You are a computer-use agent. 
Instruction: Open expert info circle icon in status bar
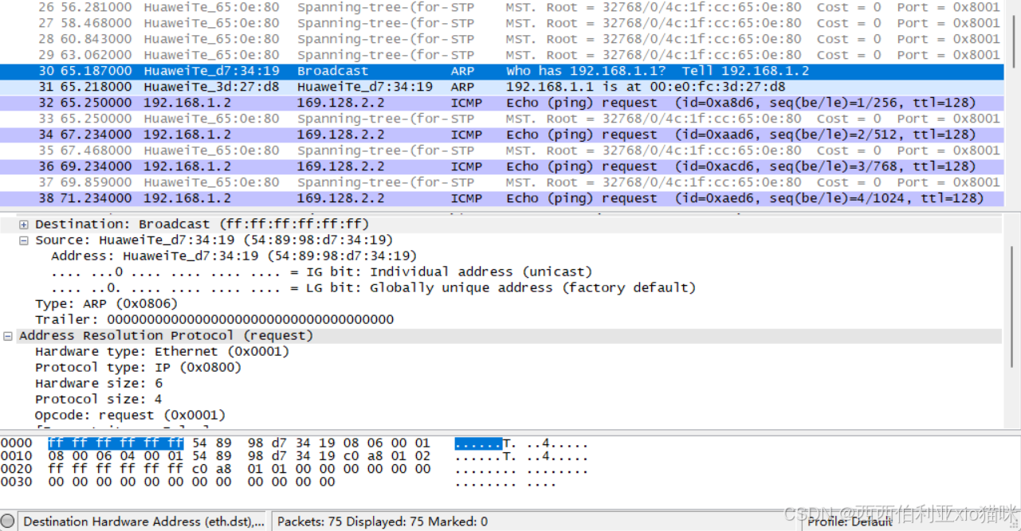tap(8, 521)
